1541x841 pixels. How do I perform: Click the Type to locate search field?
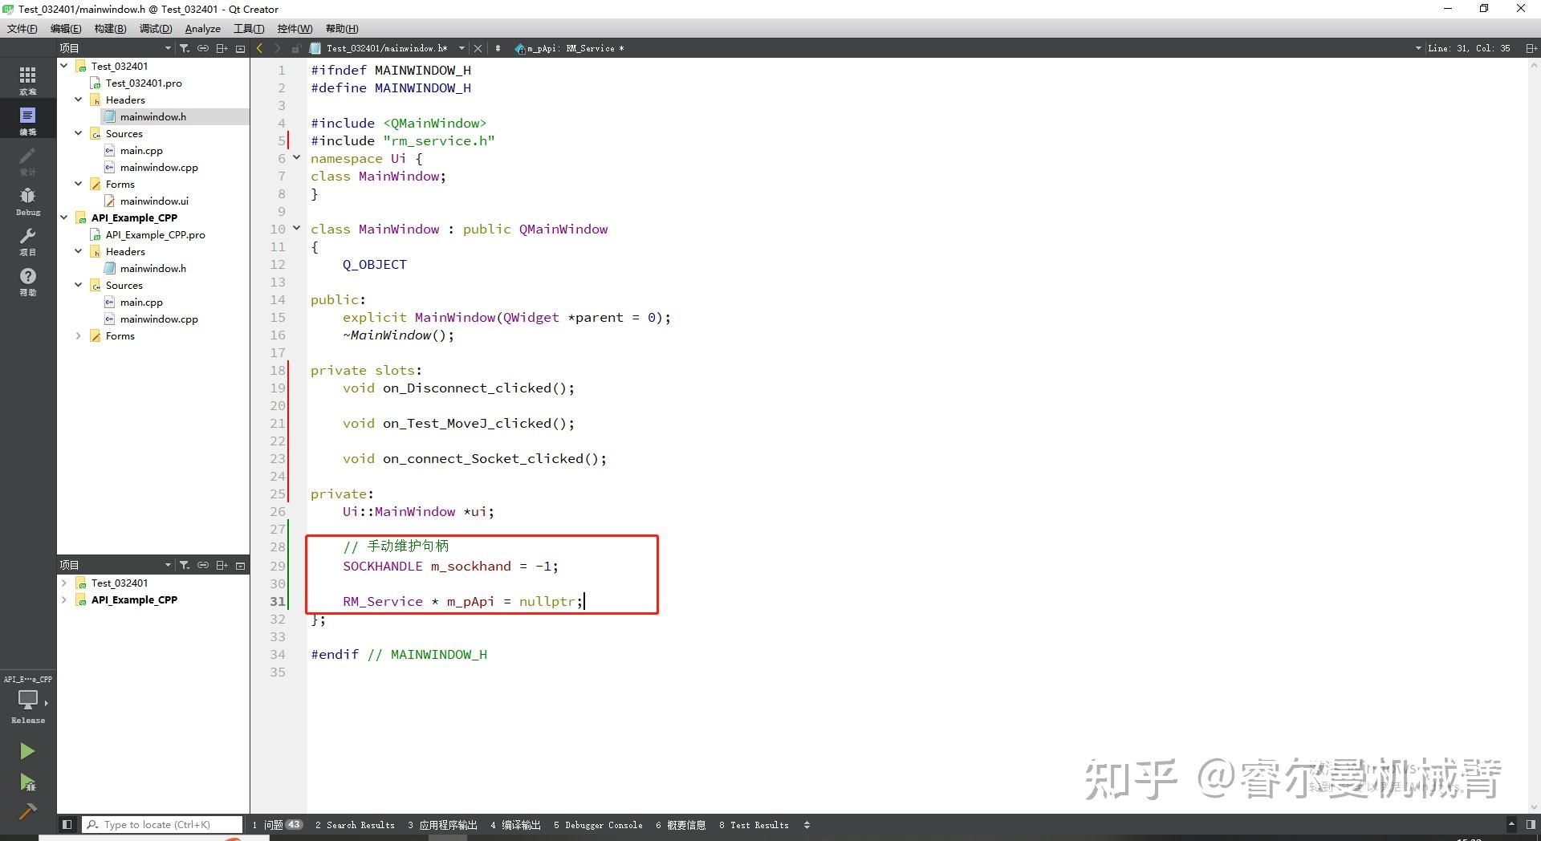pos(161,824)
